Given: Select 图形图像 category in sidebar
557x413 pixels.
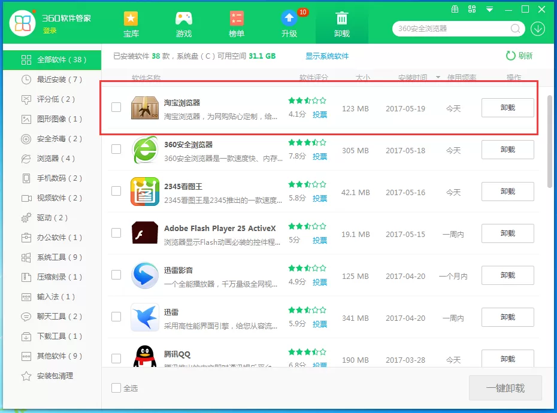Looking at the screenshot, I should (52, 119).
